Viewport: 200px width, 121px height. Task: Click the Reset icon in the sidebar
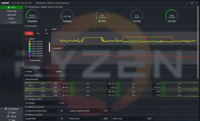(x=9, y=113)
